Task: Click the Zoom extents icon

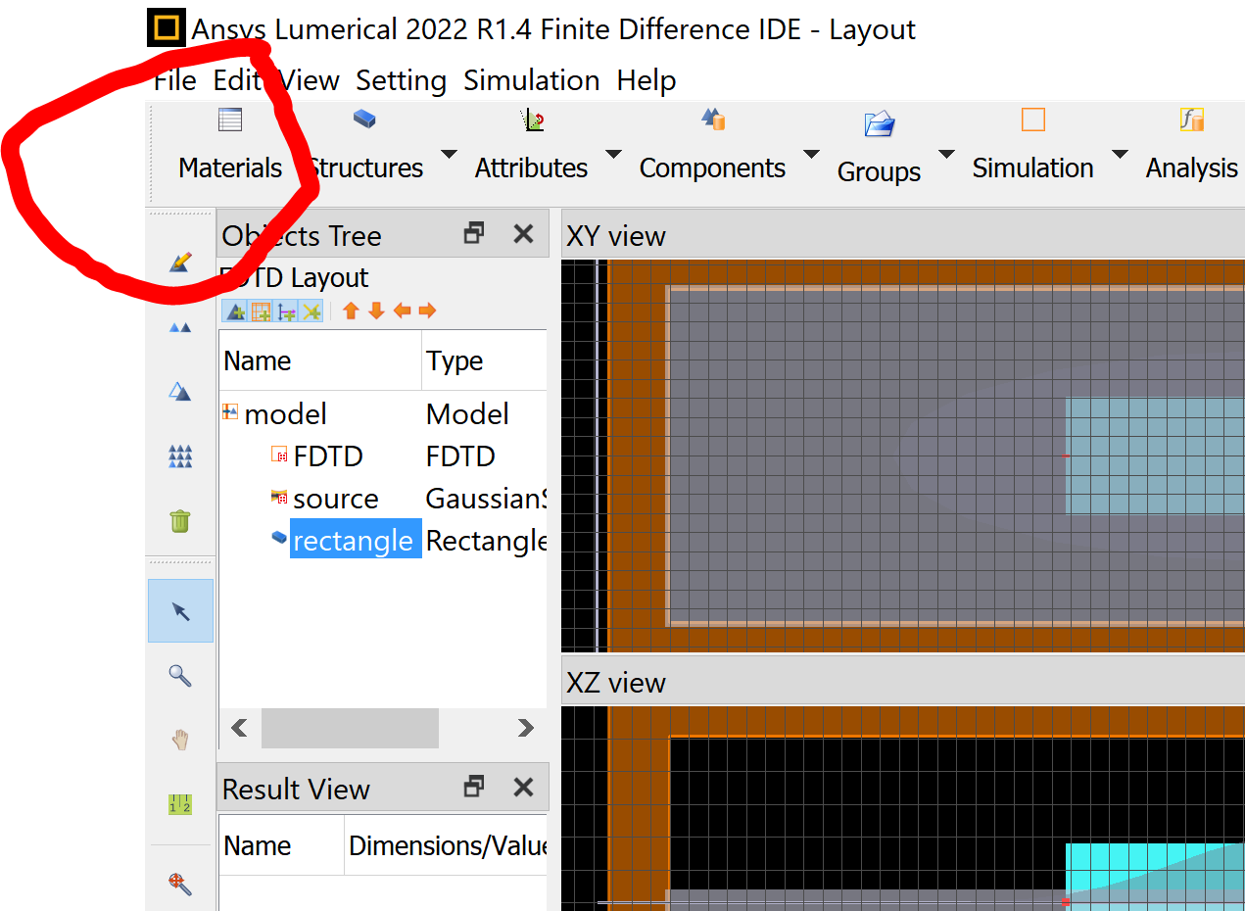Action: [180, 883]
